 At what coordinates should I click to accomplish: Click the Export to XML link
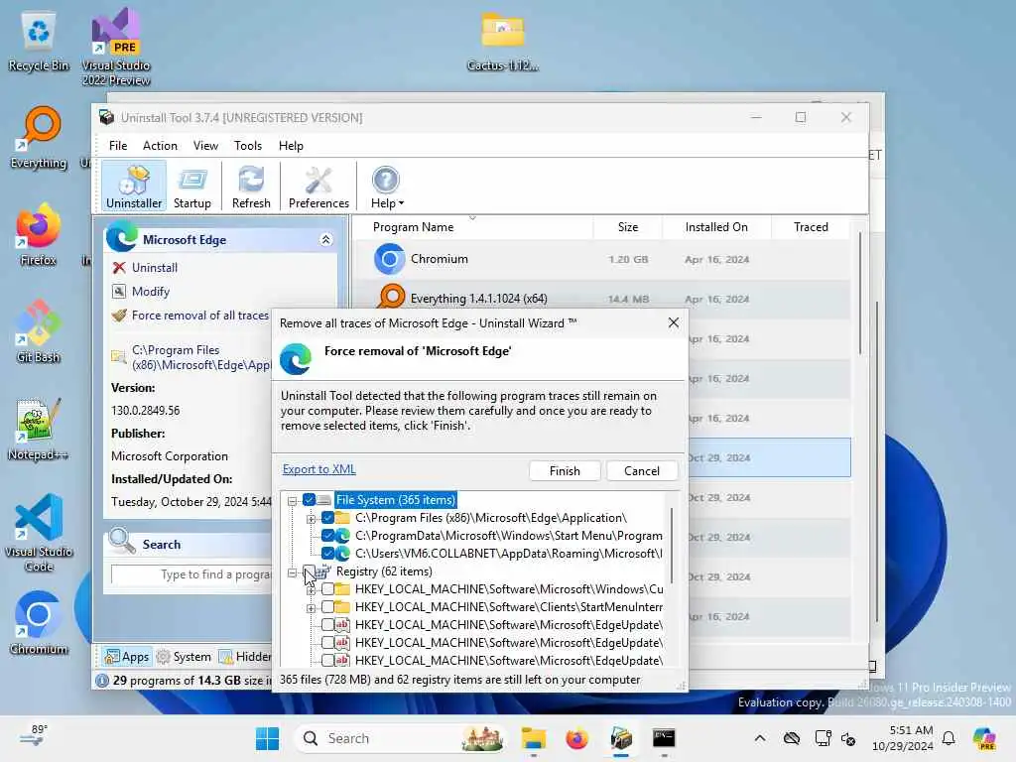click(318, 469)
